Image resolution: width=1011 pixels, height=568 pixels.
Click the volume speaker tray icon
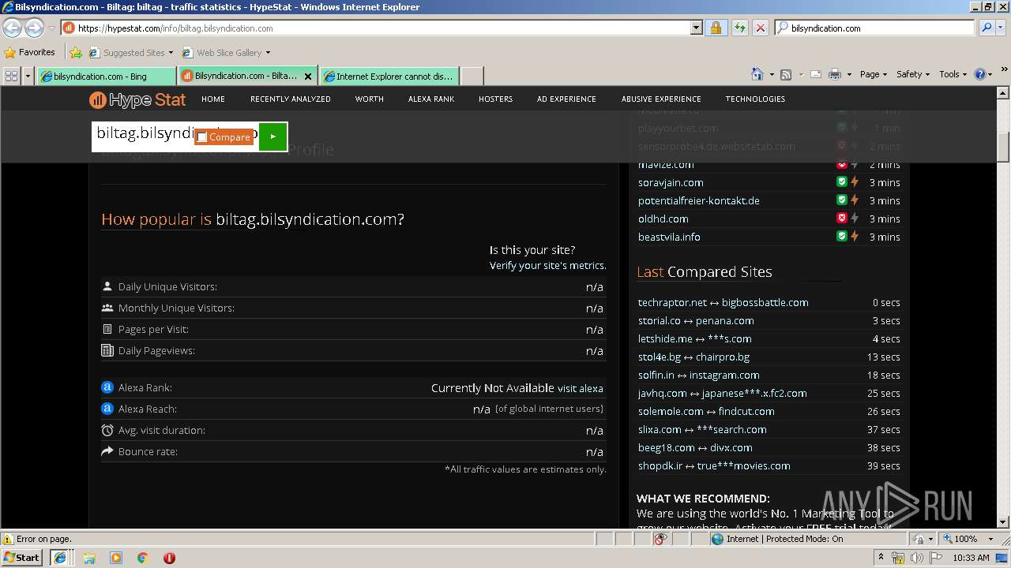pos(916,558)
